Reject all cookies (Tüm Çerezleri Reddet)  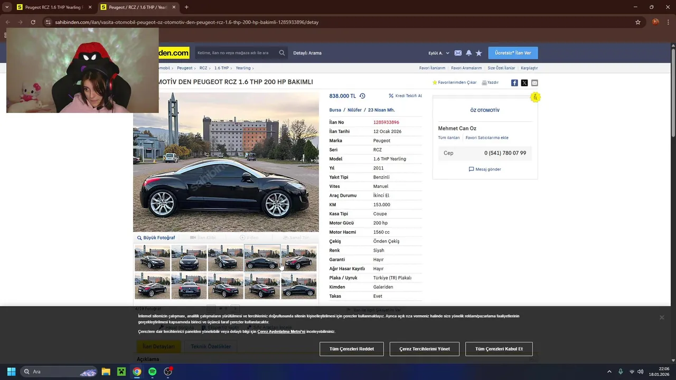[x=352, y=349]
